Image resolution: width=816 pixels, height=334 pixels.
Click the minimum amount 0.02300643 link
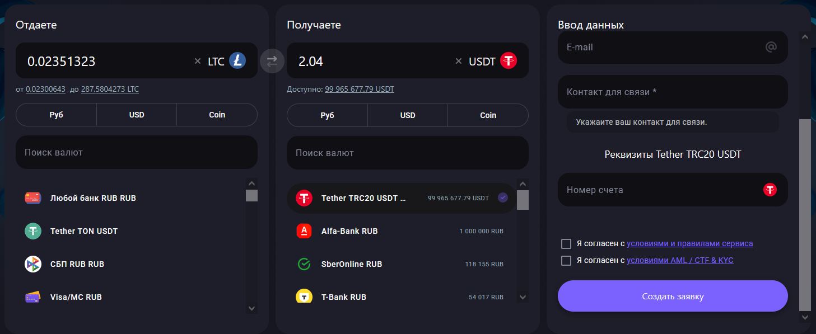point(45,89)
